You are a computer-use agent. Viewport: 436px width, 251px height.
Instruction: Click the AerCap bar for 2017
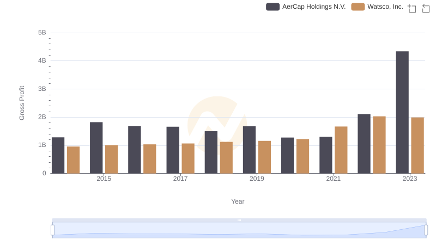point(173,150)
